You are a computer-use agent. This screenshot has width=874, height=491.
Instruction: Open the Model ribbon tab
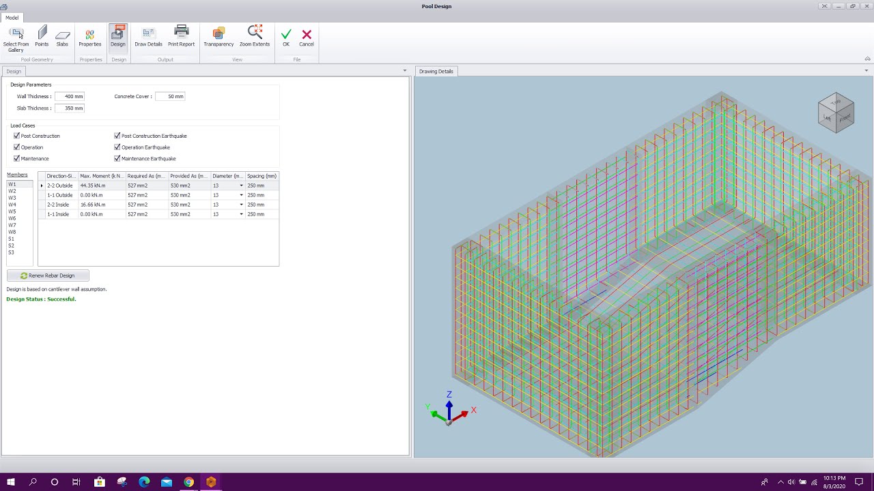[12, 18]
